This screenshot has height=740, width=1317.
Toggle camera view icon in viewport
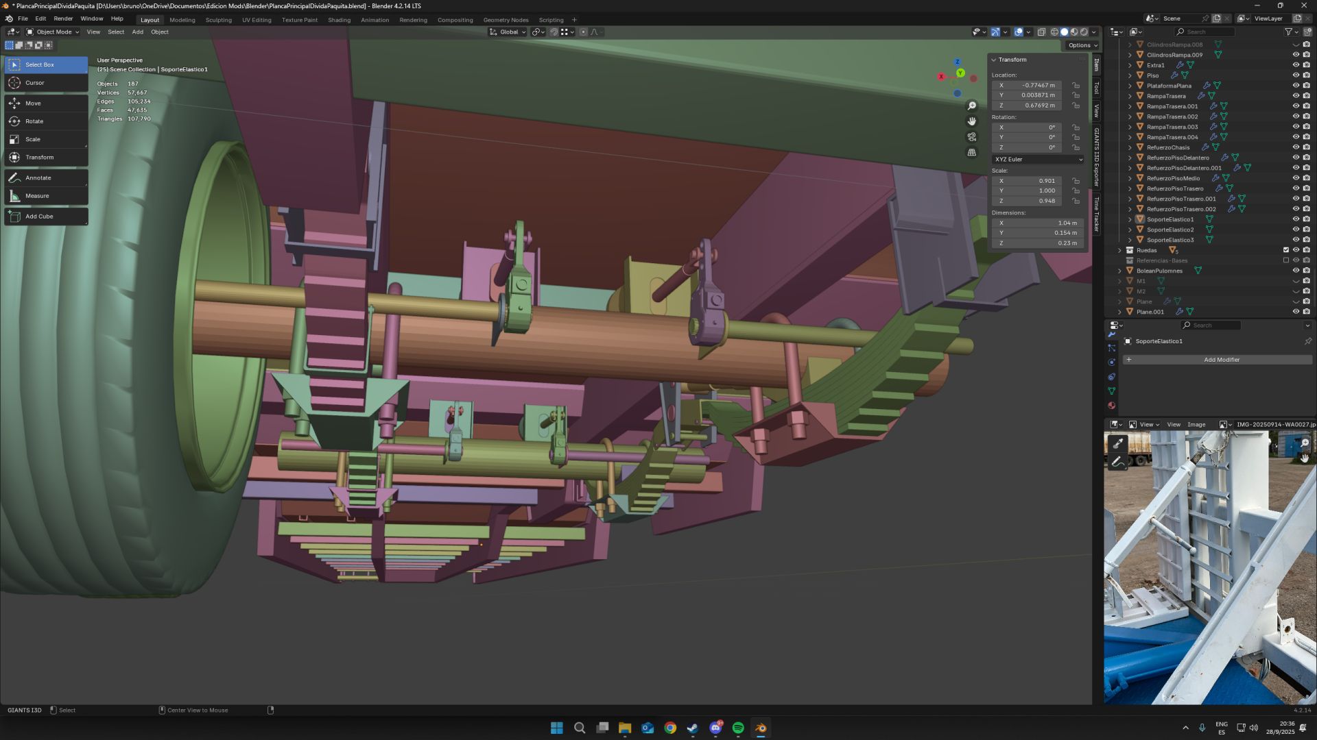(x=972, y=137)
